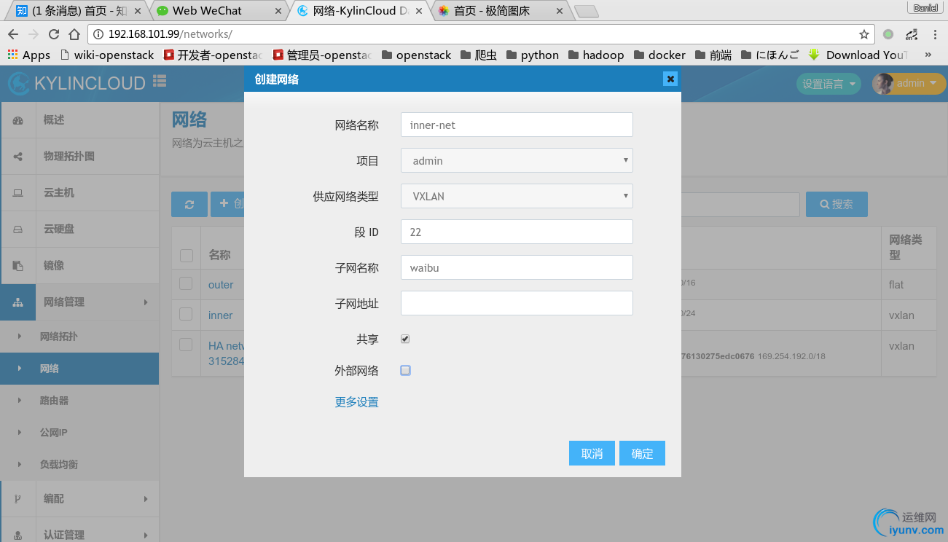The height and width of the screenshot is (542, 948).
Task: Click the admin user avatar
Action: [x=883, y=83]
